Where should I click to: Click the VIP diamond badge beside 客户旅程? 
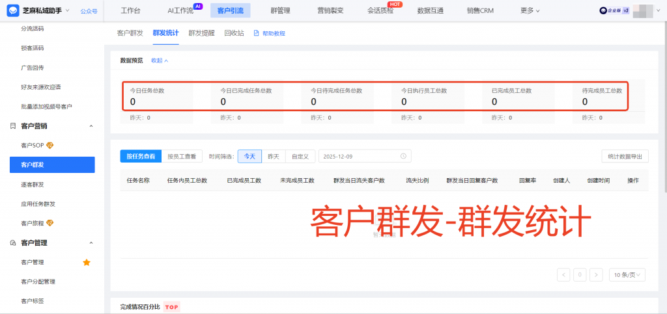click(50, 223)
